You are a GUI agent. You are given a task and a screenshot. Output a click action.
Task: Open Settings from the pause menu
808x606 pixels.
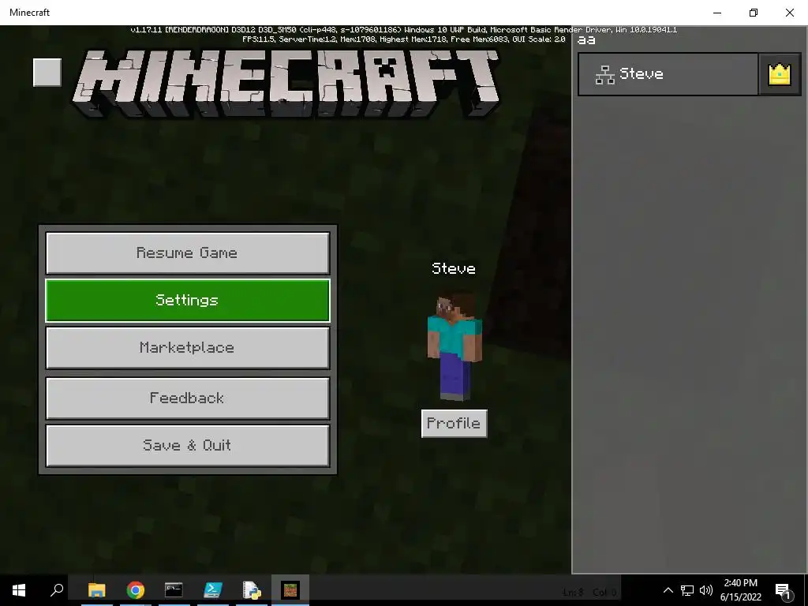coord(188,301)
